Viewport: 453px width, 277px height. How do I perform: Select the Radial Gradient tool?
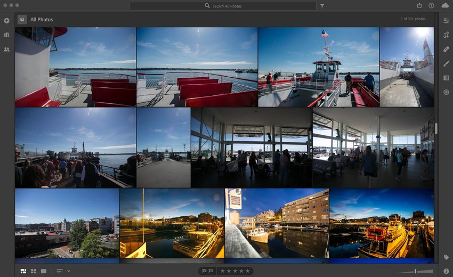(x=446, y=92)
